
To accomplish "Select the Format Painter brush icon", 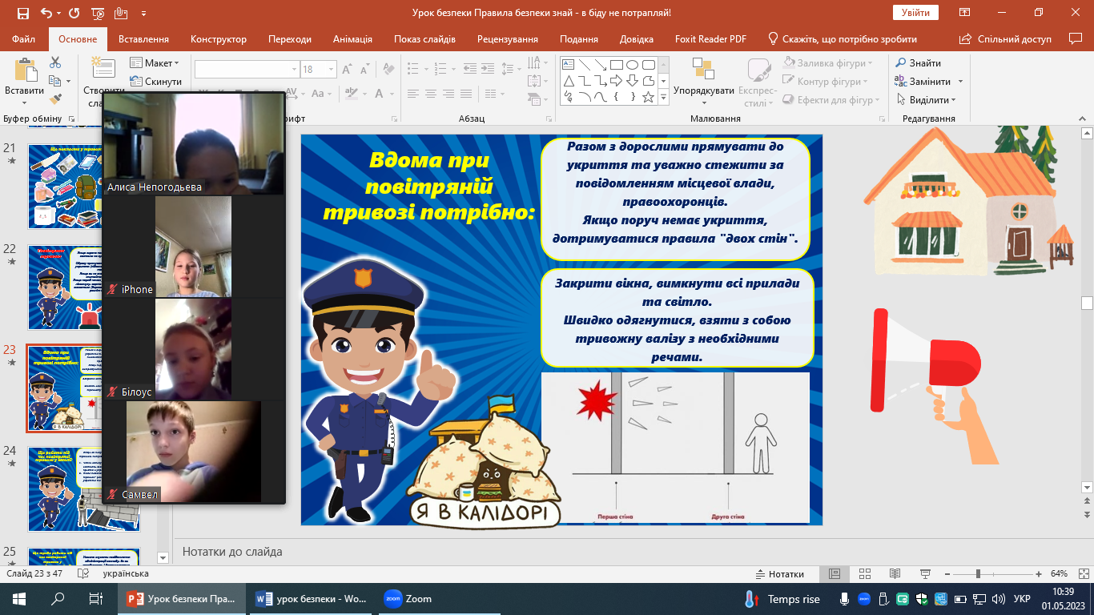I will tap(55, 99).
